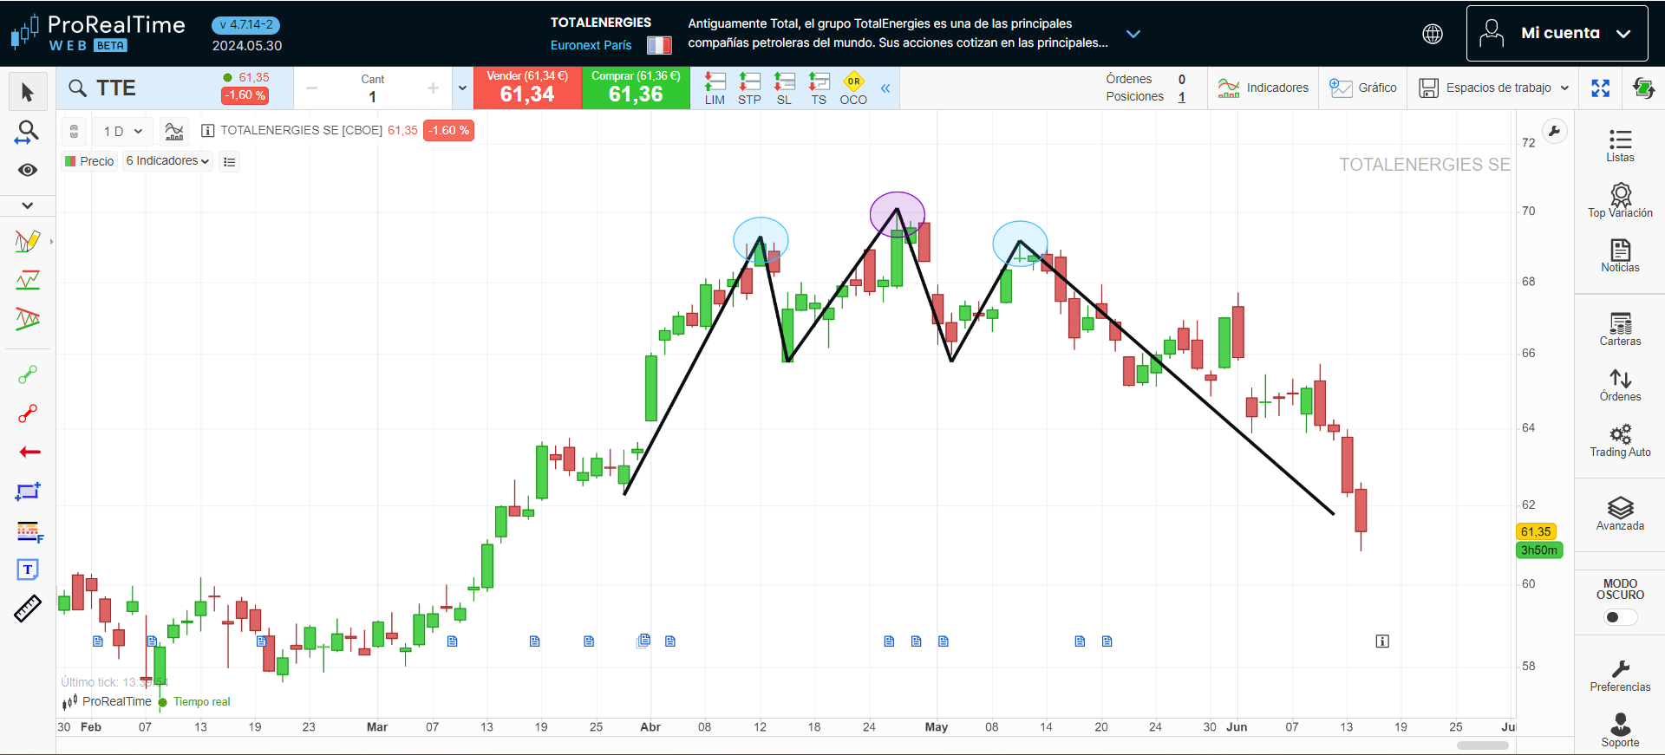This screenshot has width=1665, height=755.
Task: Expand the 6 Indicadores dropdown
Action: click(167, 161)
